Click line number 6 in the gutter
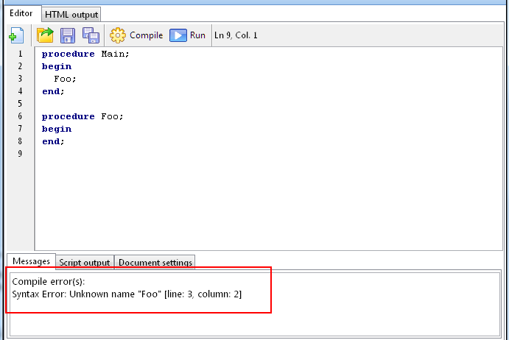The width and height of the screenshot is (509, 340). [20, 116]
